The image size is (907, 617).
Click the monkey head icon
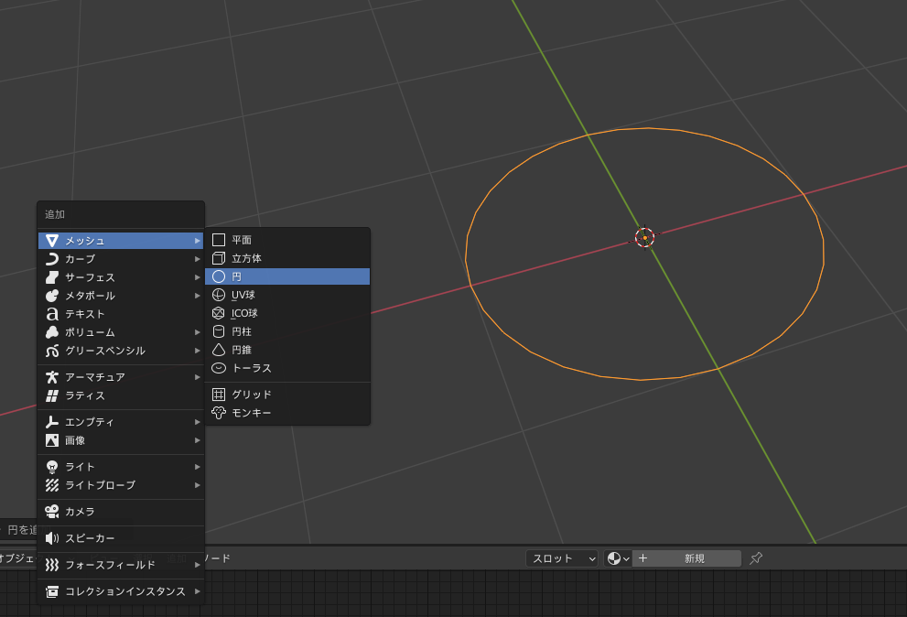[x=219, y=413]
